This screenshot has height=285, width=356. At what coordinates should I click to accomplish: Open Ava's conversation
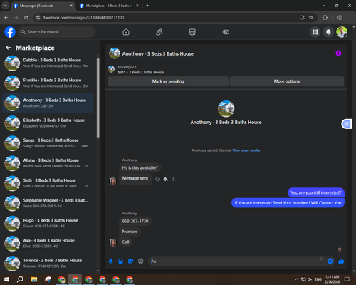(48, 244)
